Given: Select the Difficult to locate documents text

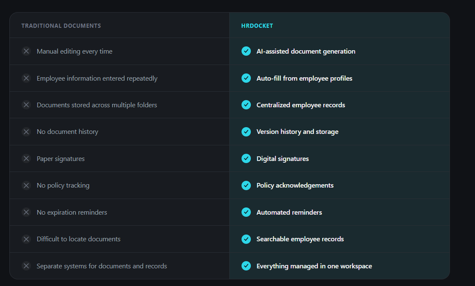Looking at the screenshot, I should click(78, 239).
